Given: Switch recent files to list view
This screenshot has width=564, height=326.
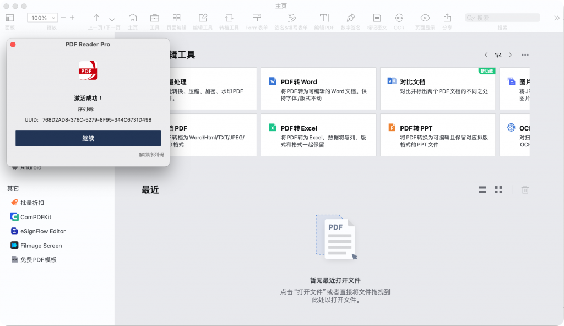Looking at the screenshot, I should pos(482,189).
